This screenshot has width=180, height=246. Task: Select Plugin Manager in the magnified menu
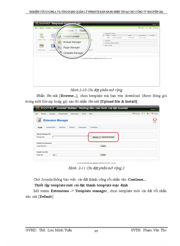point(71,48)
